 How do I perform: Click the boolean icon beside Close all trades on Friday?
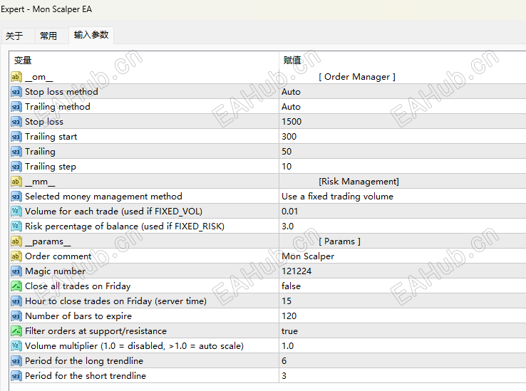(16, 286)
